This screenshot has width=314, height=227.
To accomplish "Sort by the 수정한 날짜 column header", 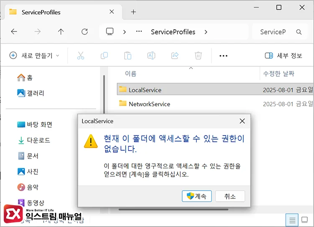I will point(278,74).
